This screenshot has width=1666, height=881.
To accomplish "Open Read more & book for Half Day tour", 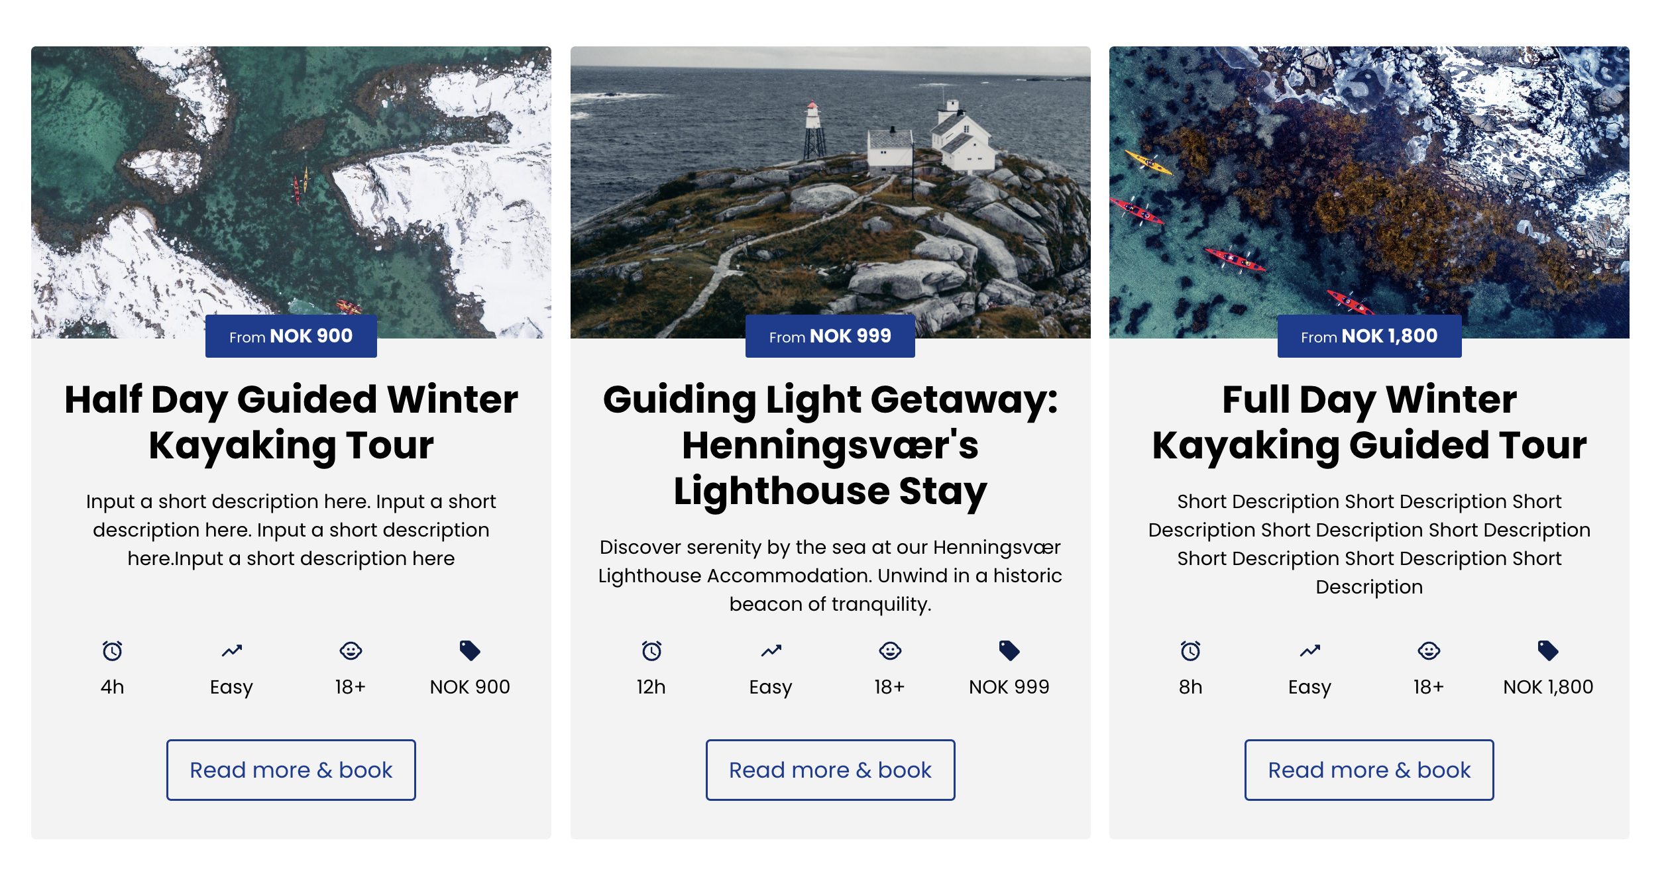I will click(291, 770).
